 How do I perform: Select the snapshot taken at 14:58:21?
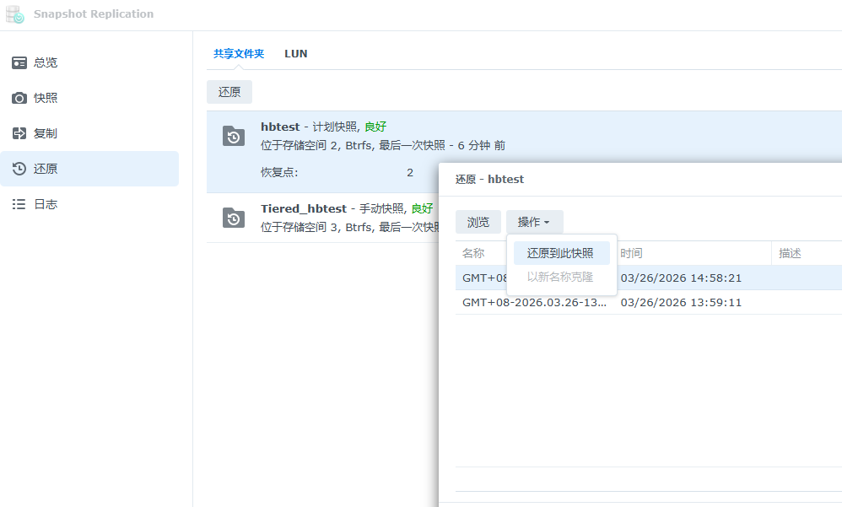coord(681,278)
